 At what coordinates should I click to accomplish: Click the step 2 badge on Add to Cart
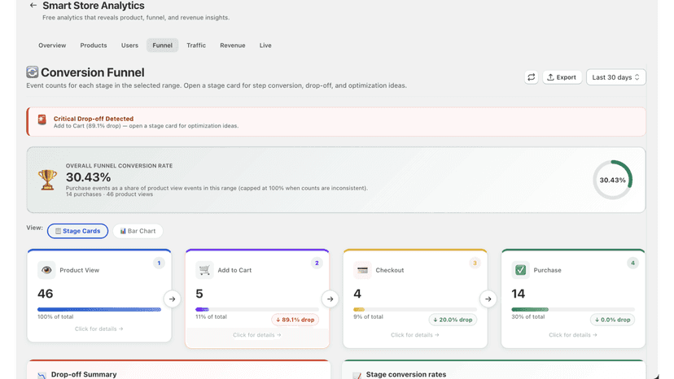(x=317, y=263)
